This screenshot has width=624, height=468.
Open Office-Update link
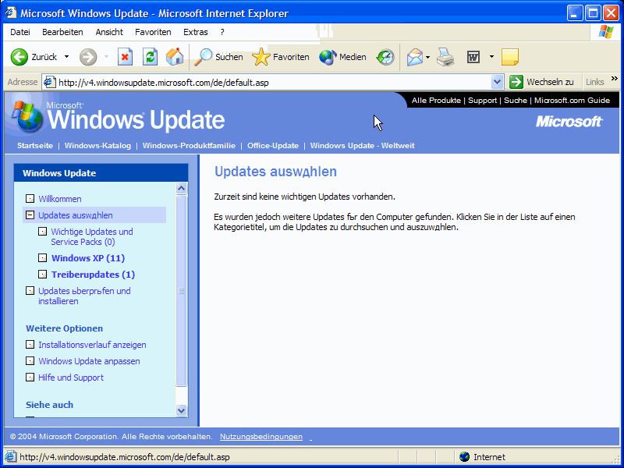[273, 146]
